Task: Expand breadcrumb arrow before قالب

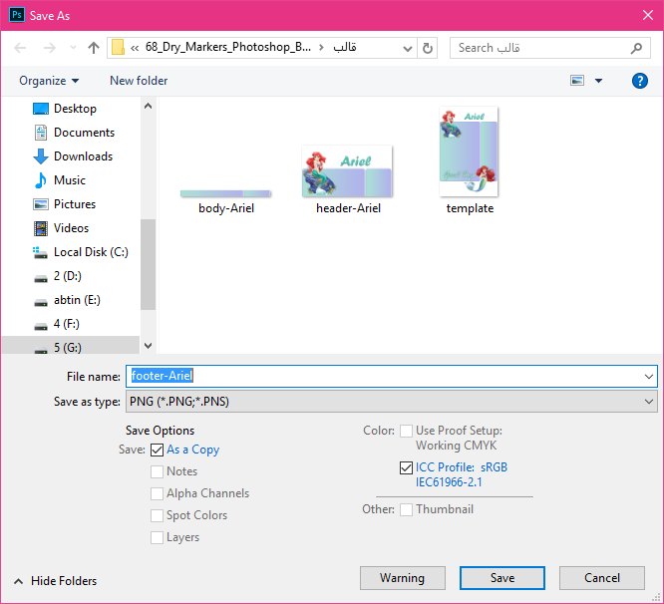Action: (321, 48)
